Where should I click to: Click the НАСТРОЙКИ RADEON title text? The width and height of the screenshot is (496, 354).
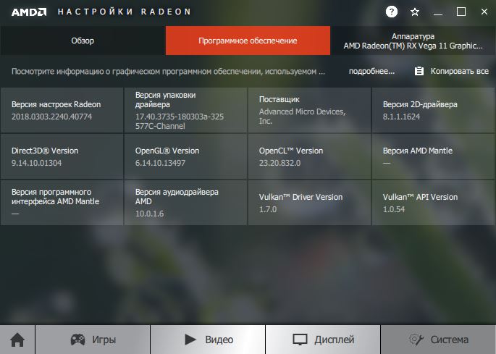pos(124,12)
